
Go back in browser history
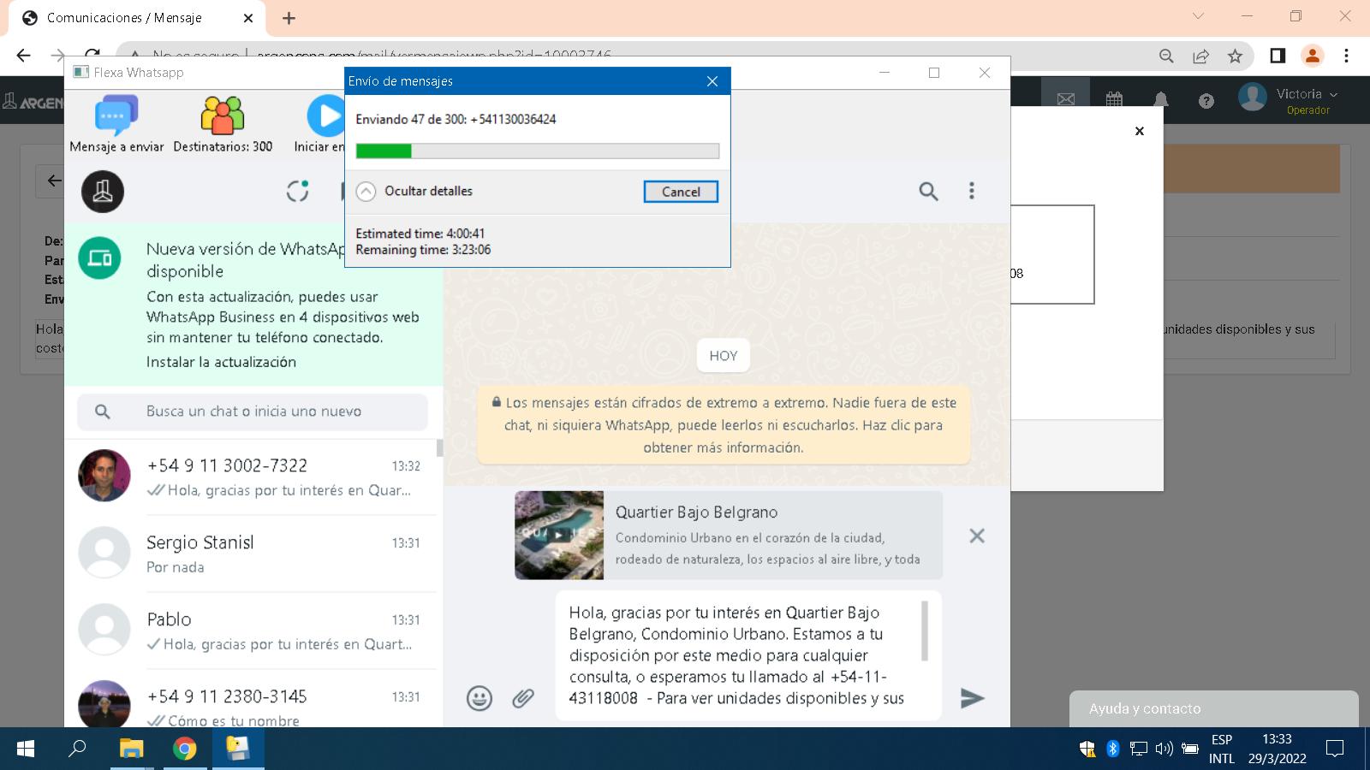23,56
